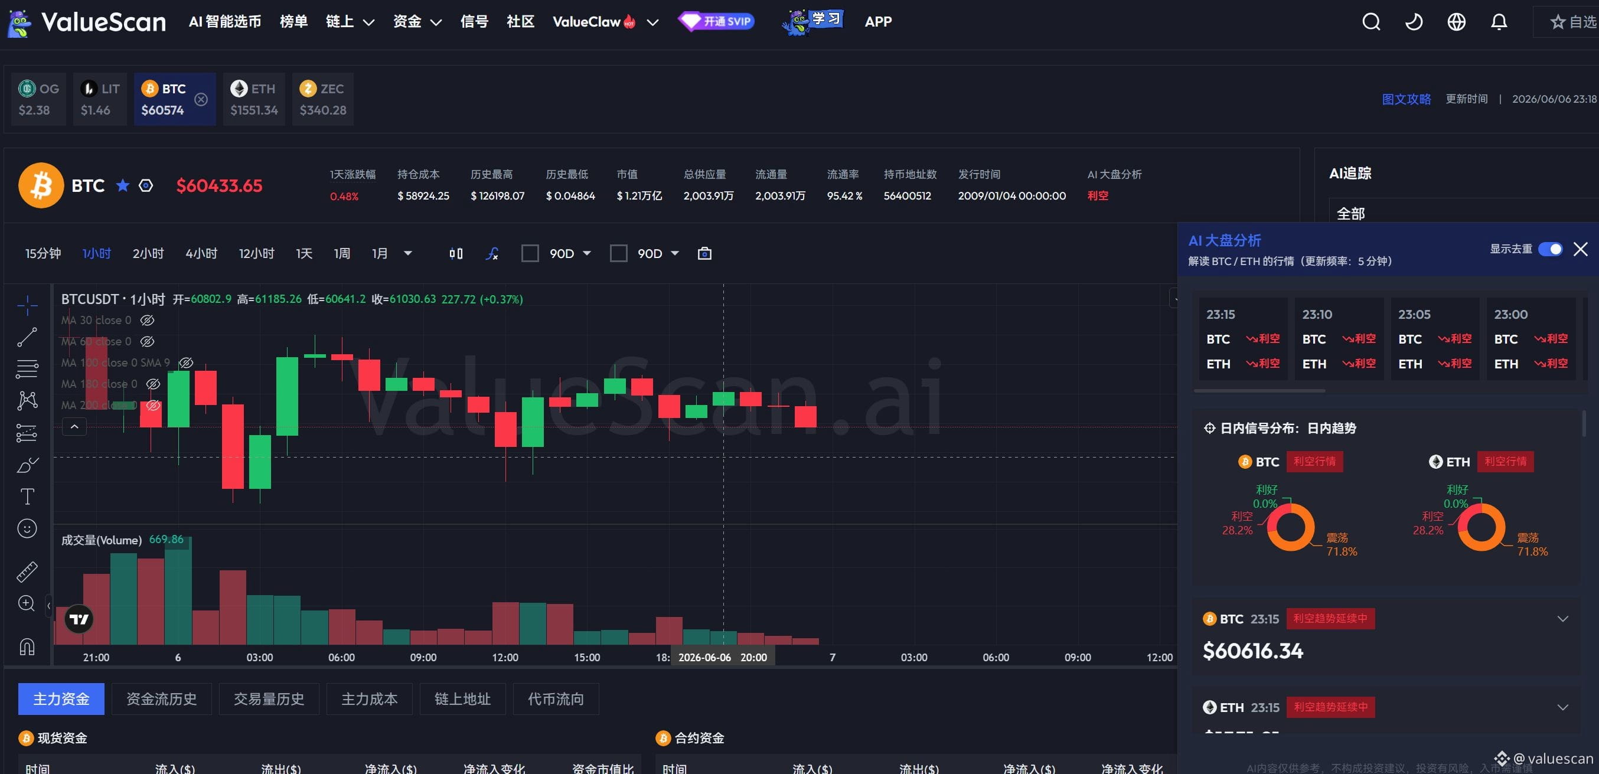
Task: Set chart interval to 15分钟
Action: click(x=43, y=253)
